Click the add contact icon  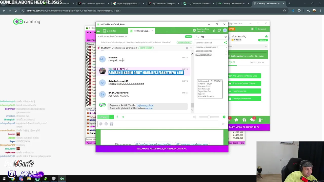(260, 120)
